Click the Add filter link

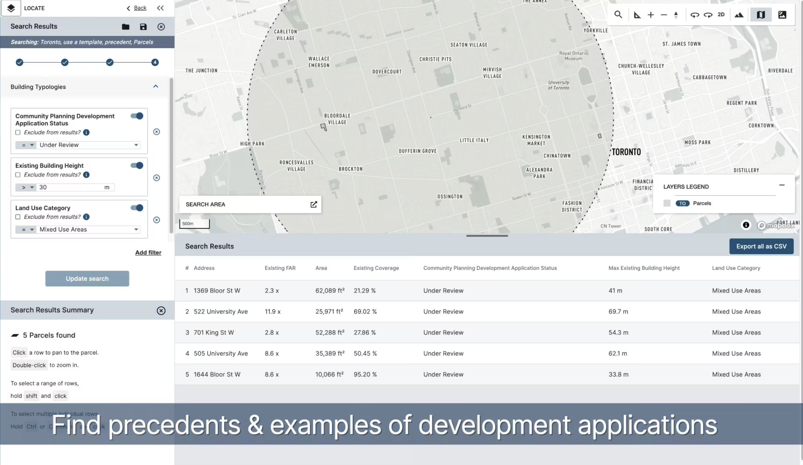pos(148,252)
